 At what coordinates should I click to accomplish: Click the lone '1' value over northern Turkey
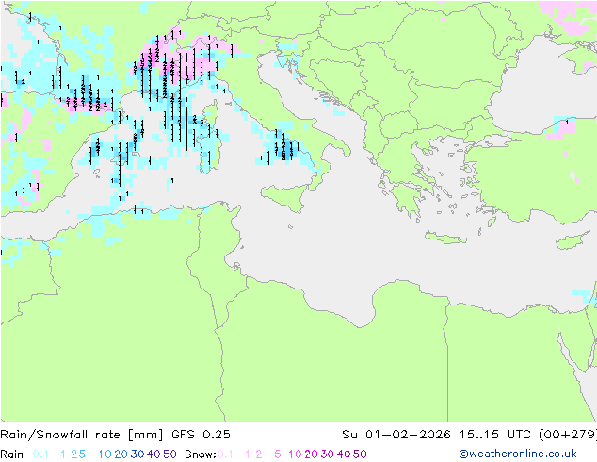(x=567, y=123)
